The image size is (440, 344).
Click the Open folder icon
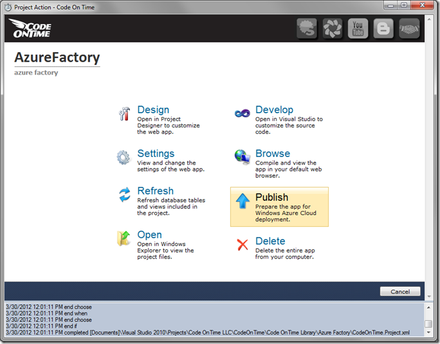click(124, 239)
